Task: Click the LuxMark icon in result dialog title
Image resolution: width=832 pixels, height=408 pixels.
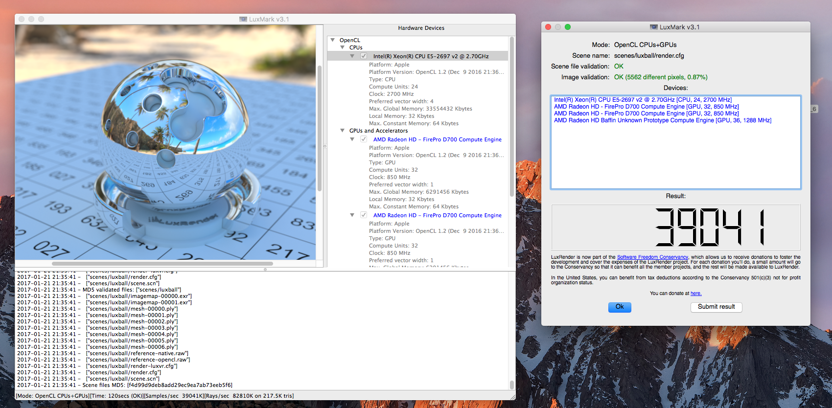Action: 653,27
